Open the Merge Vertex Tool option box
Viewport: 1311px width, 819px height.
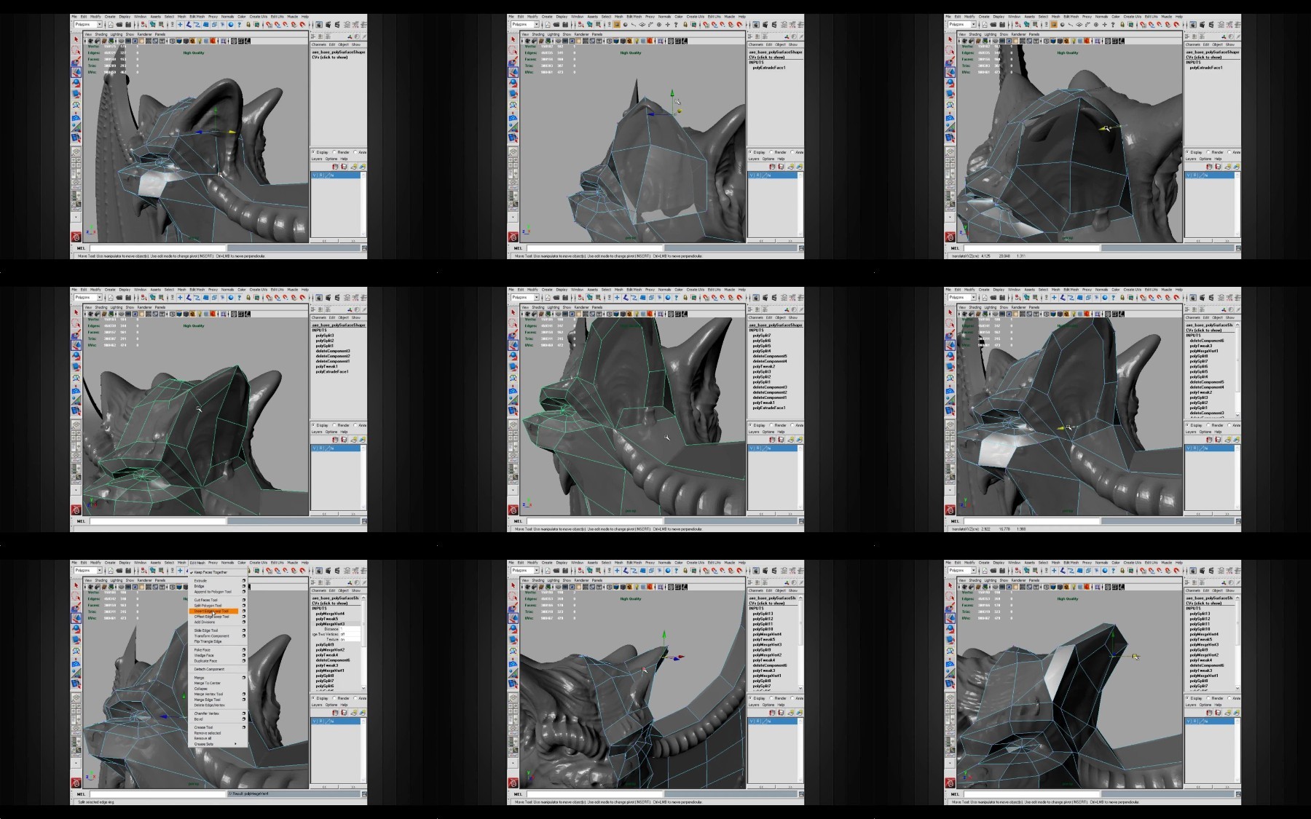(244, 694)
